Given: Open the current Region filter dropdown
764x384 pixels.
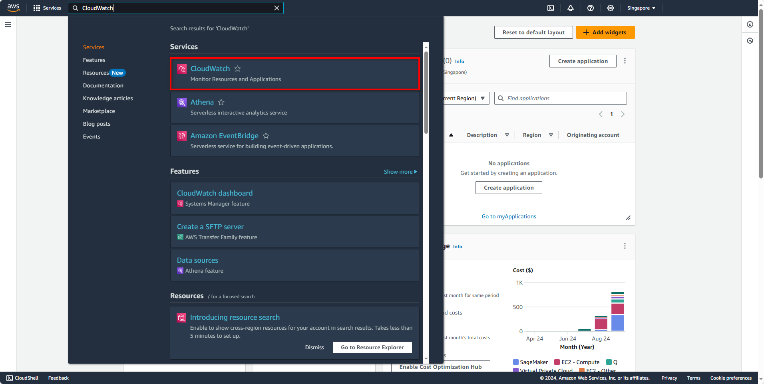Looking at the screenshot, I should coord(466,98).
